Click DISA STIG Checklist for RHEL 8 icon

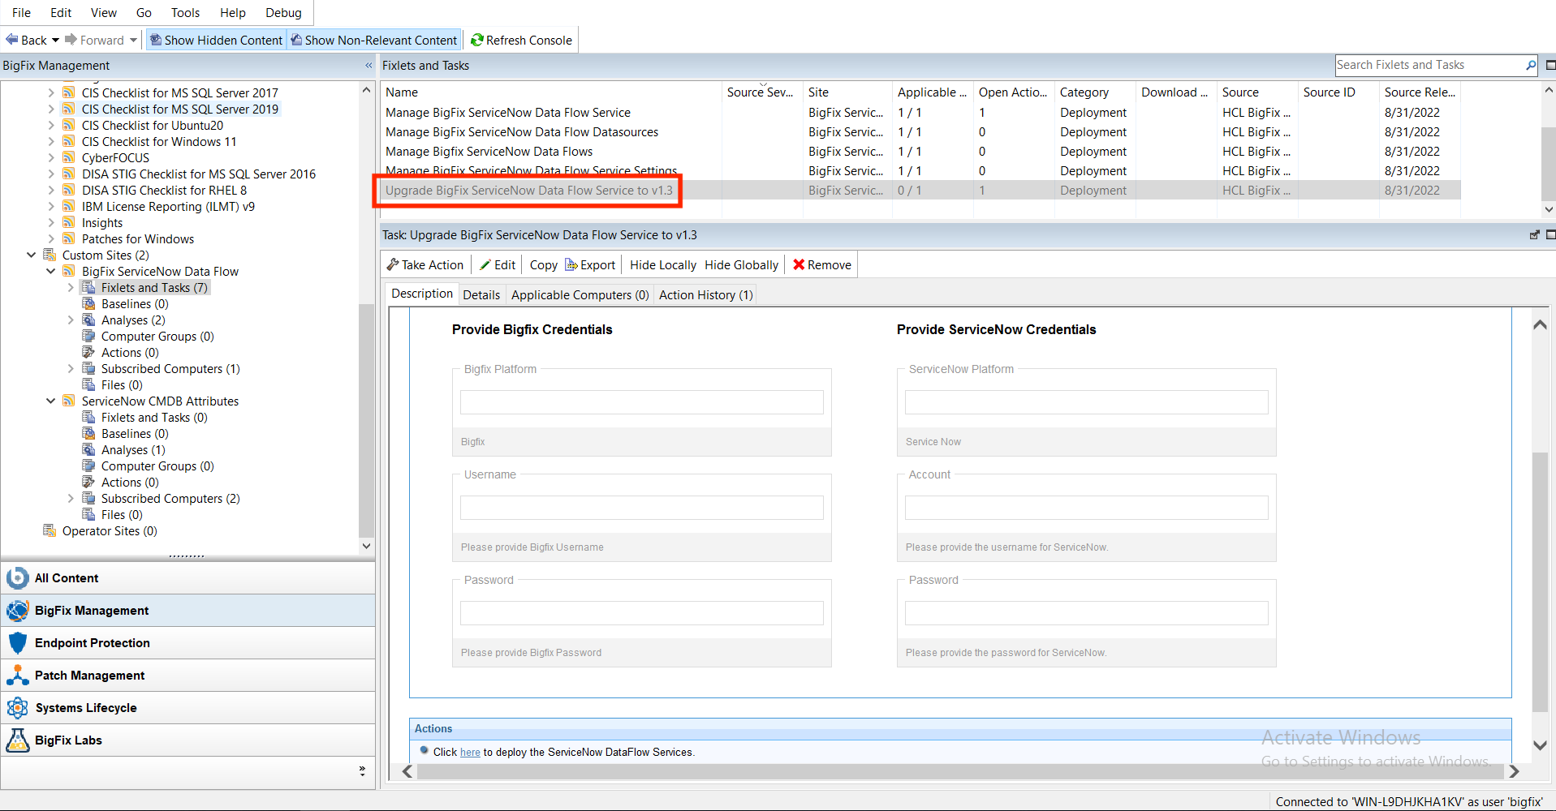(x=69, y=191)
